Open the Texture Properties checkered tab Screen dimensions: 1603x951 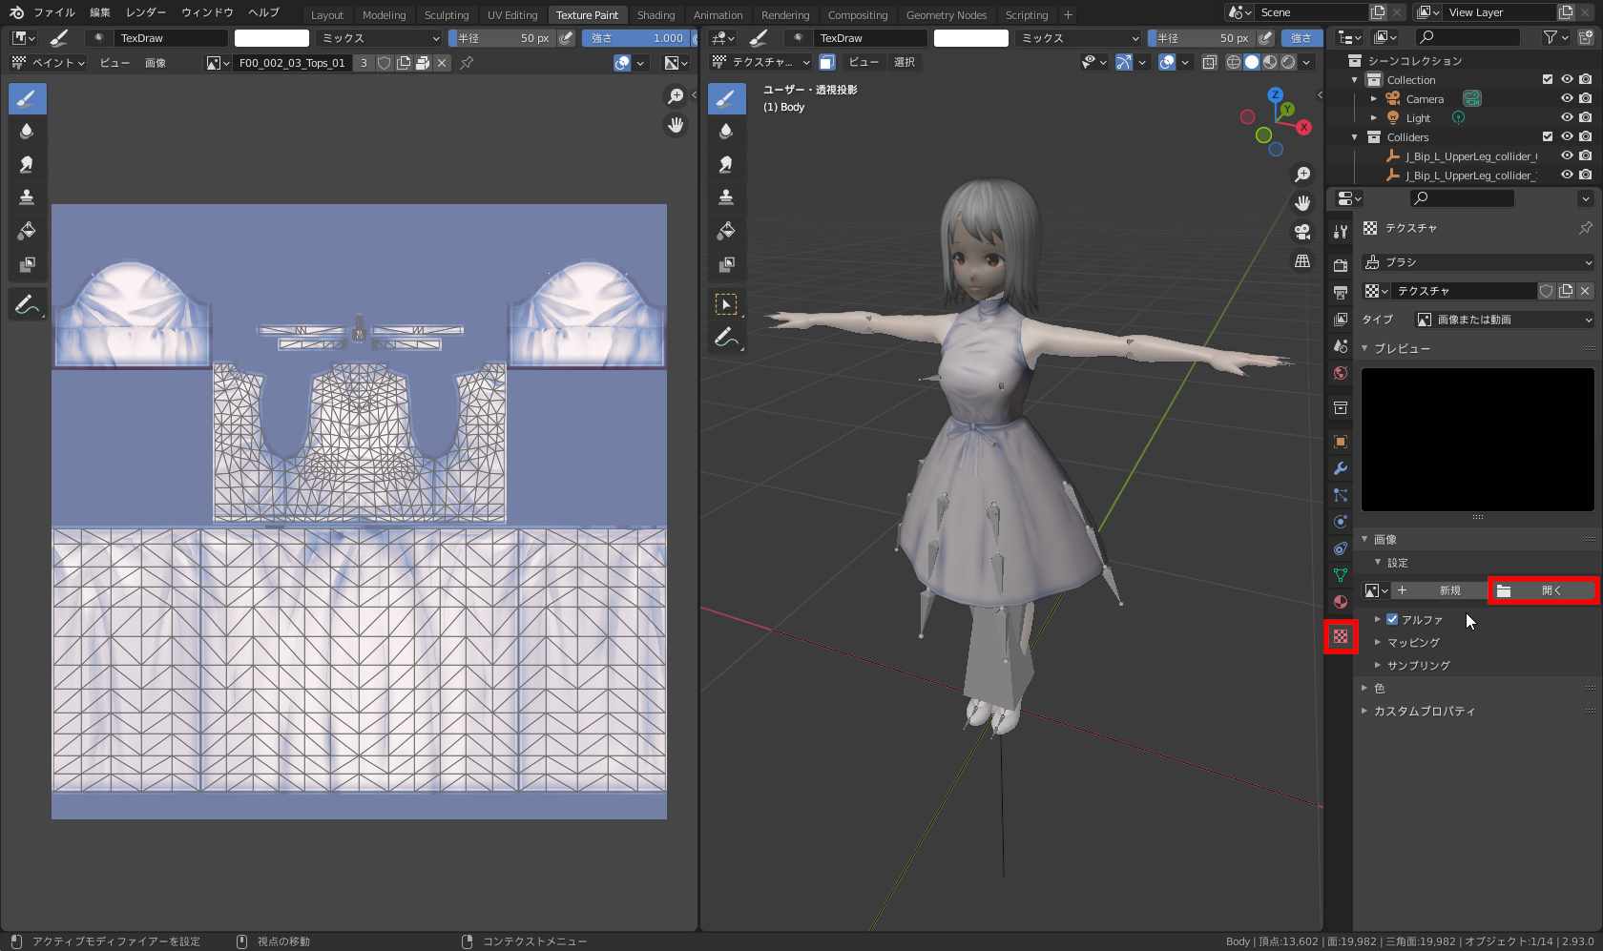point(1340,636)
